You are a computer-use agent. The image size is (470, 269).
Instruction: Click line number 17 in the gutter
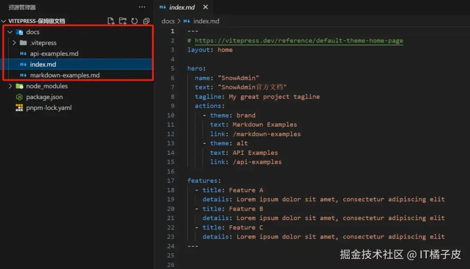pos(170,180)
